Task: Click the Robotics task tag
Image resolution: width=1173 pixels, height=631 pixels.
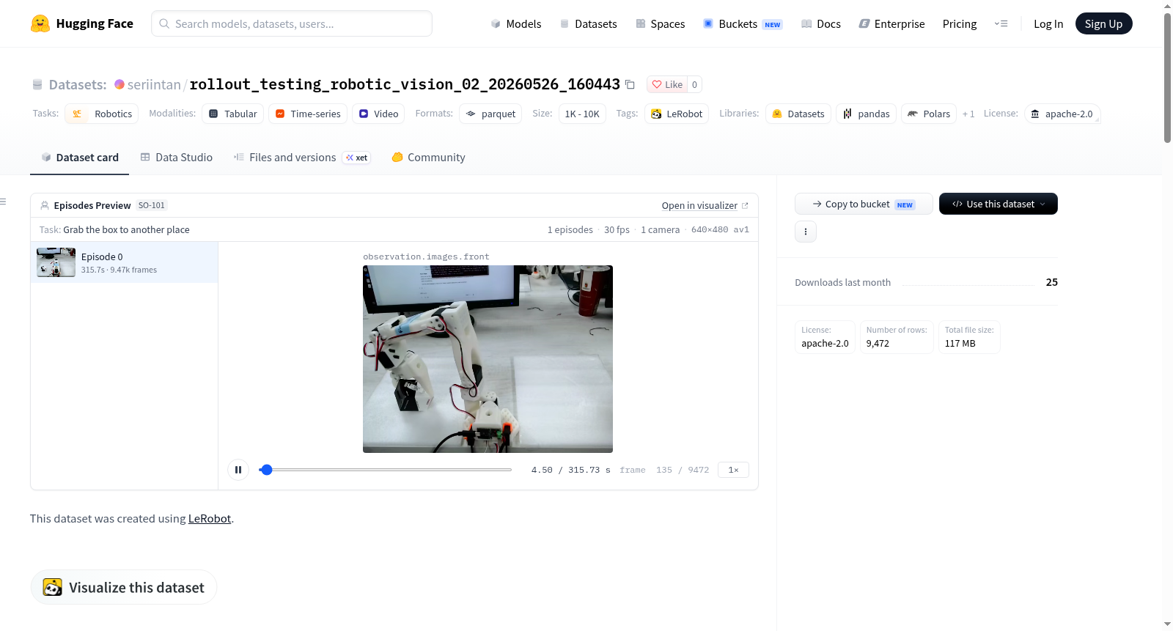Action: (x=102, y=114)
